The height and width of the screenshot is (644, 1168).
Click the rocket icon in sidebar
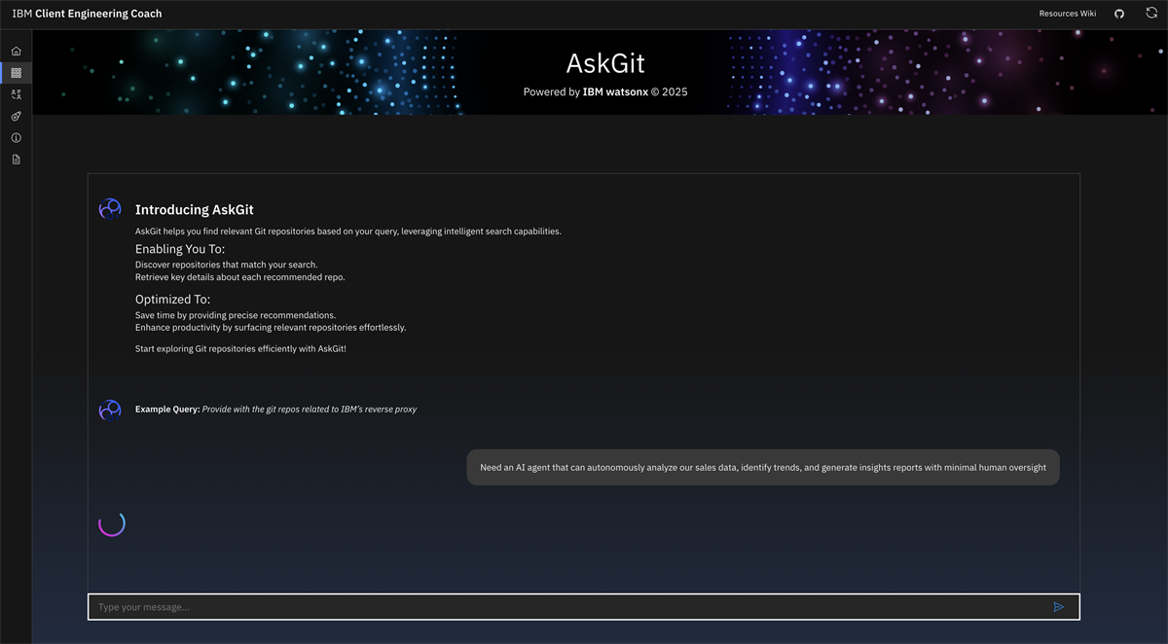[16, 116]
